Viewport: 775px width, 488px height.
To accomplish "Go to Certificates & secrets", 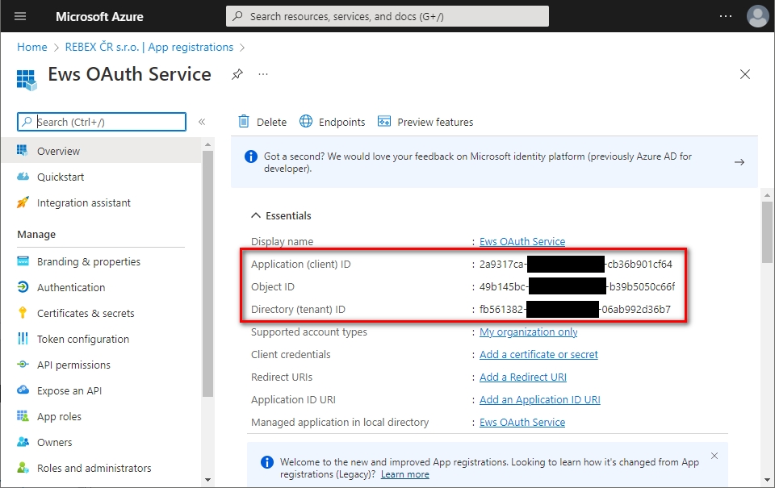I will pos(86,313).
